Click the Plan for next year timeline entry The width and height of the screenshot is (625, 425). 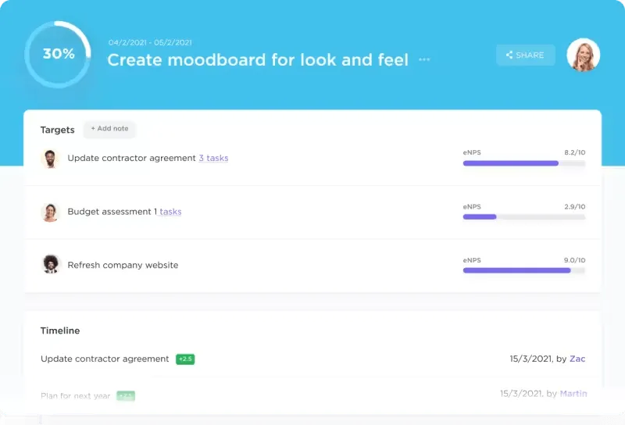pos(75,396)
